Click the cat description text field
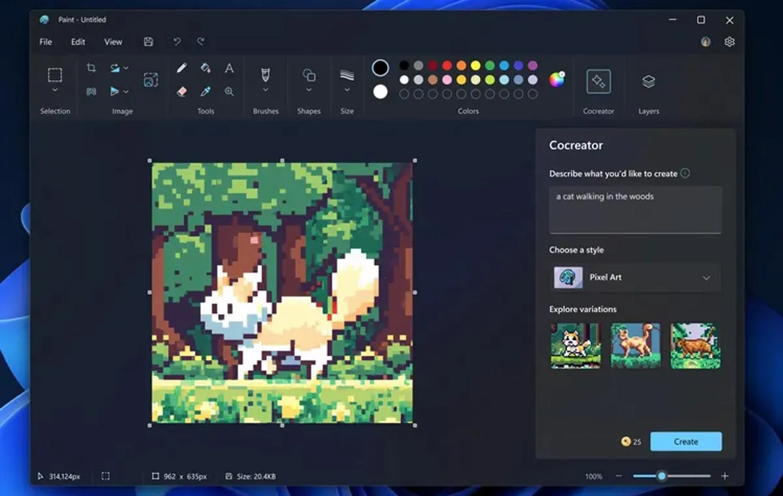 (635, 209)
